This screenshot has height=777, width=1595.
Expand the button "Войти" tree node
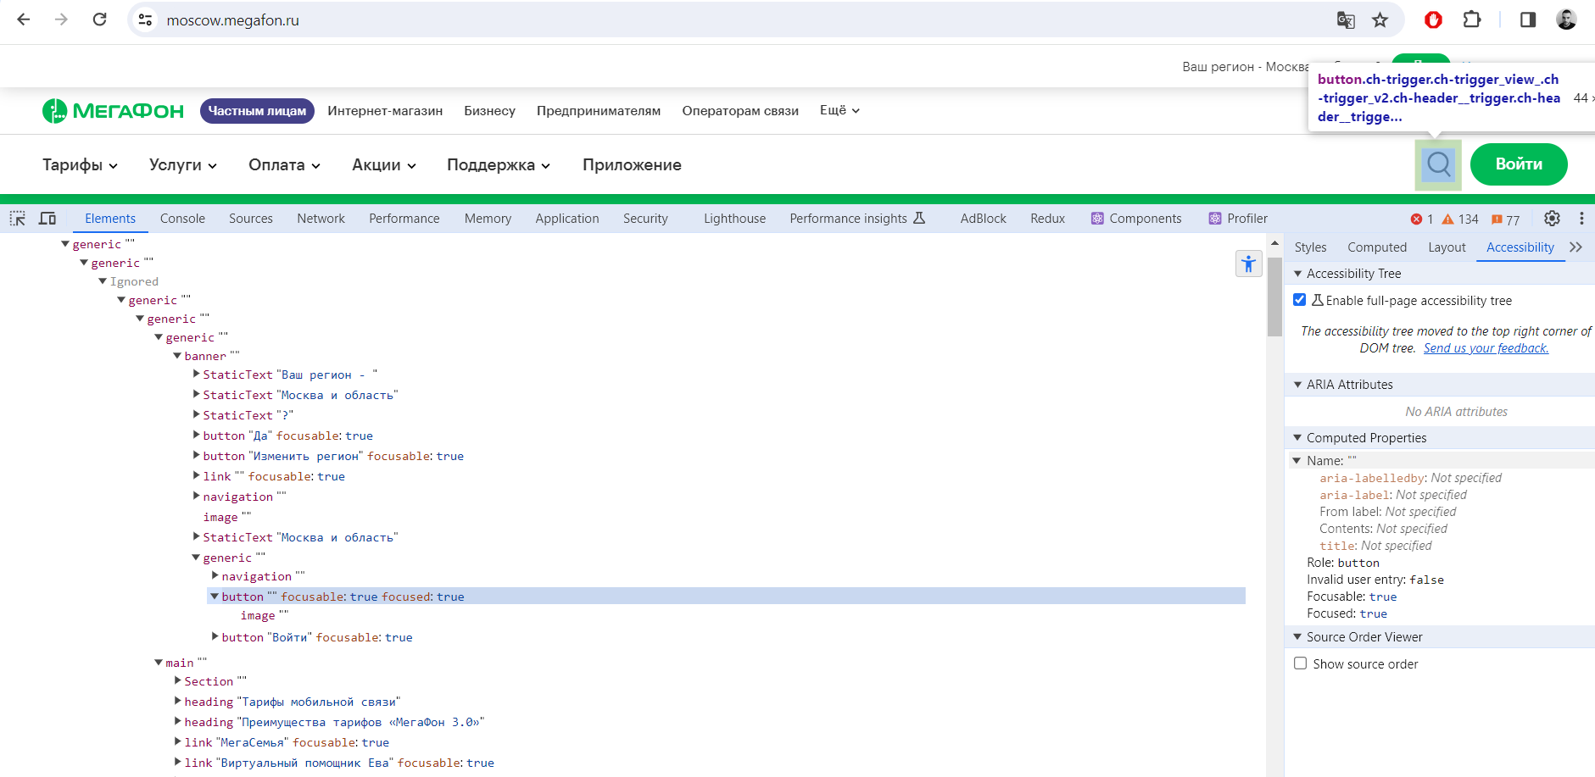click(215, 636)
